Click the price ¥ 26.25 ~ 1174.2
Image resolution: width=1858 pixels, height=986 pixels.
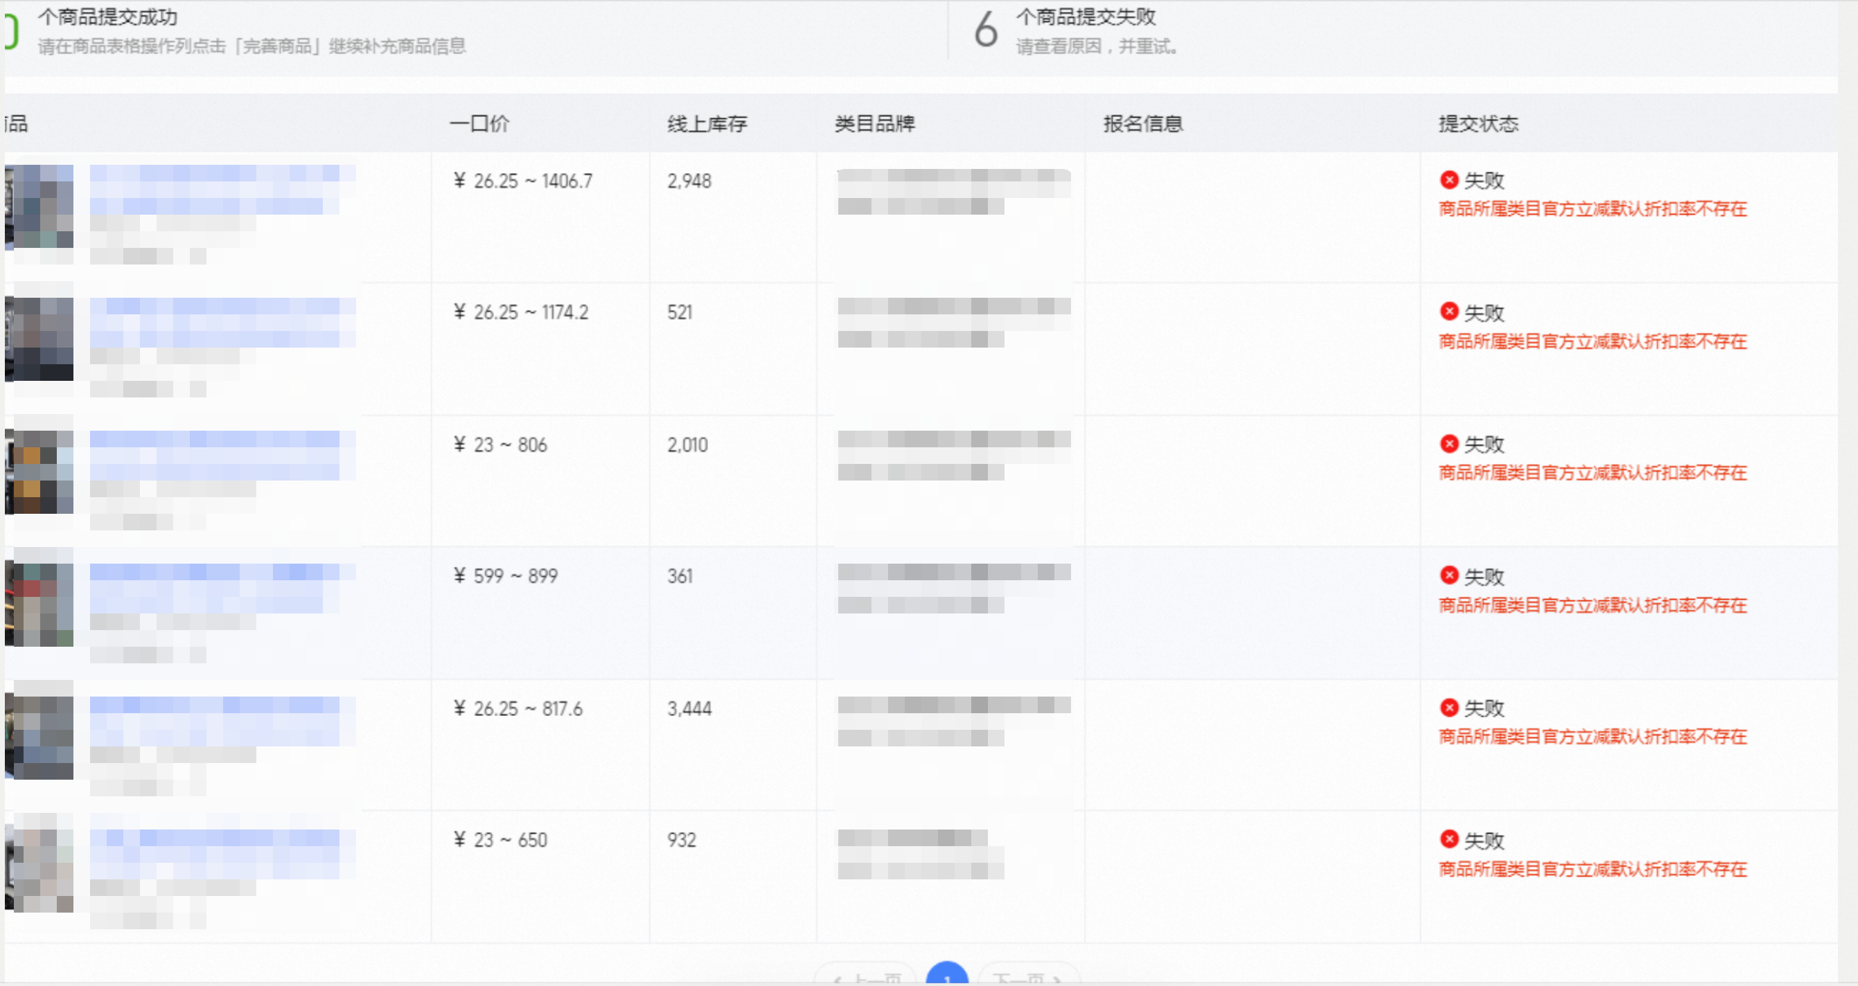click(521, 312)
